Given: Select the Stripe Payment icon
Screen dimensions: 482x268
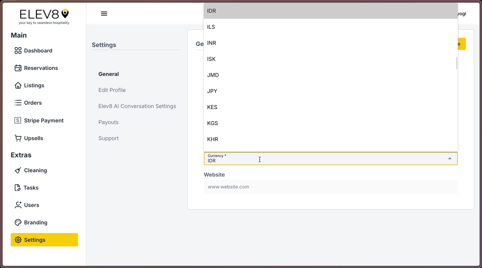Looking at the screenshot, I should pyautogui.click(x=18, y=120).
